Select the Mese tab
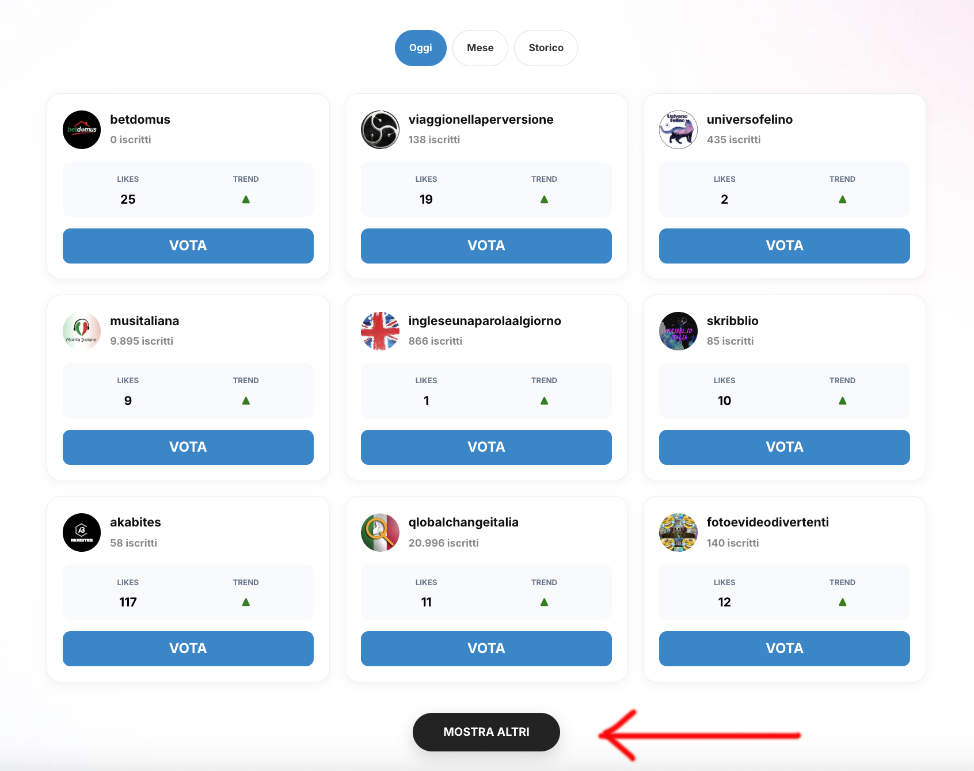974x771 pixels. 480,48
